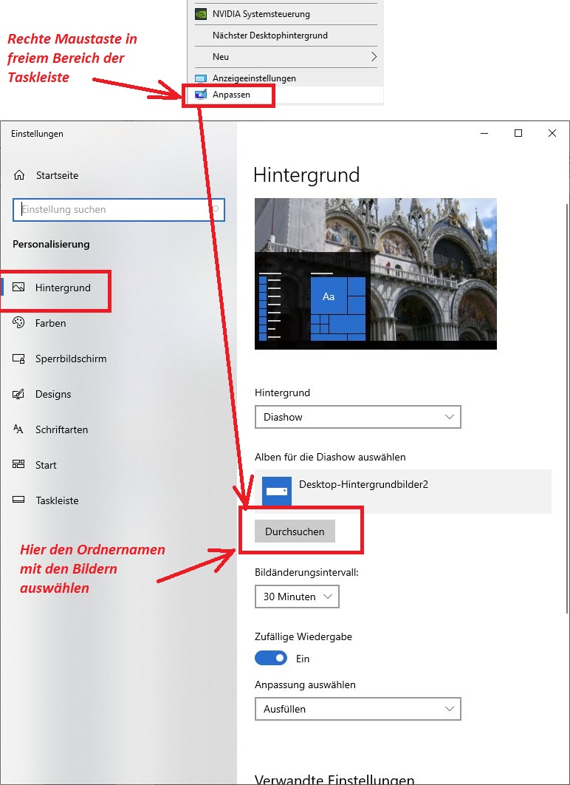Choose Nächster Desktophintergrund
This screenshot has width=570, height=785.
[x=285, y=35]
